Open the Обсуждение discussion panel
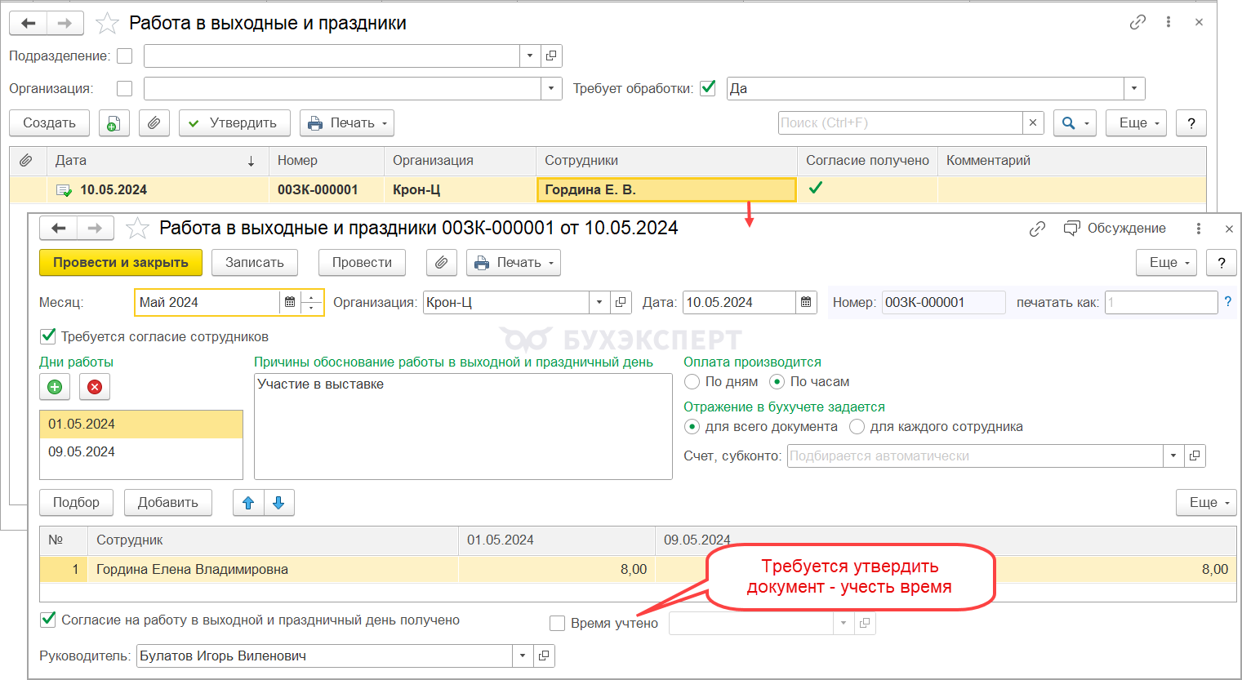 (1115, 229)
